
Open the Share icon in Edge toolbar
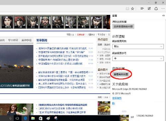pos(156,9)
